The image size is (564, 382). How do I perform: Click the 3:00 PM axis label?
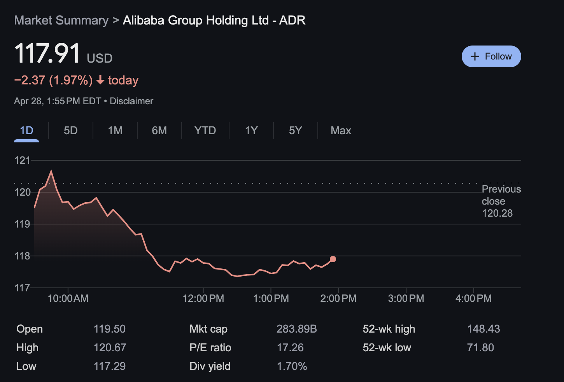[x=406, y=298]
